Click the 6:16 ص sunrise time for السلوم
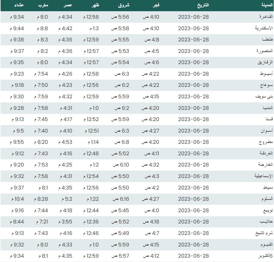The height and width of the screenshot is (262, 274). click(120, 199)
